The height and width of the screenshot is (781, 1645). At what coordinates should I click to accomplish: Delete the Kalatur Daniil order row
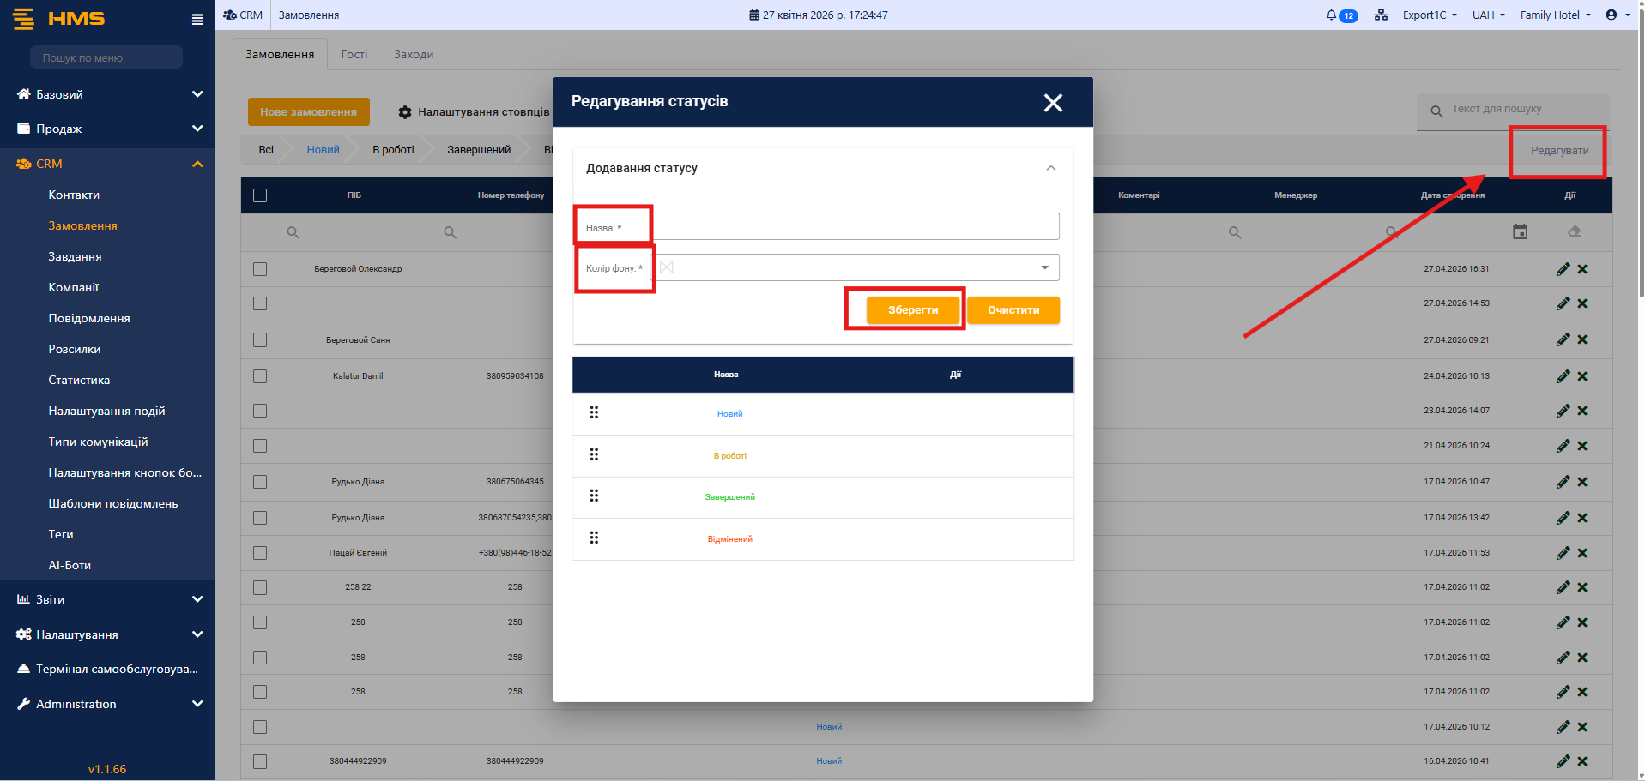pos(1582,376)
